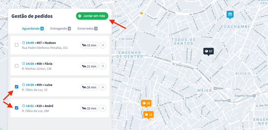Uncheck the box for order #10 André
This screenshot has width=268, height=130.
coord(17,108)
